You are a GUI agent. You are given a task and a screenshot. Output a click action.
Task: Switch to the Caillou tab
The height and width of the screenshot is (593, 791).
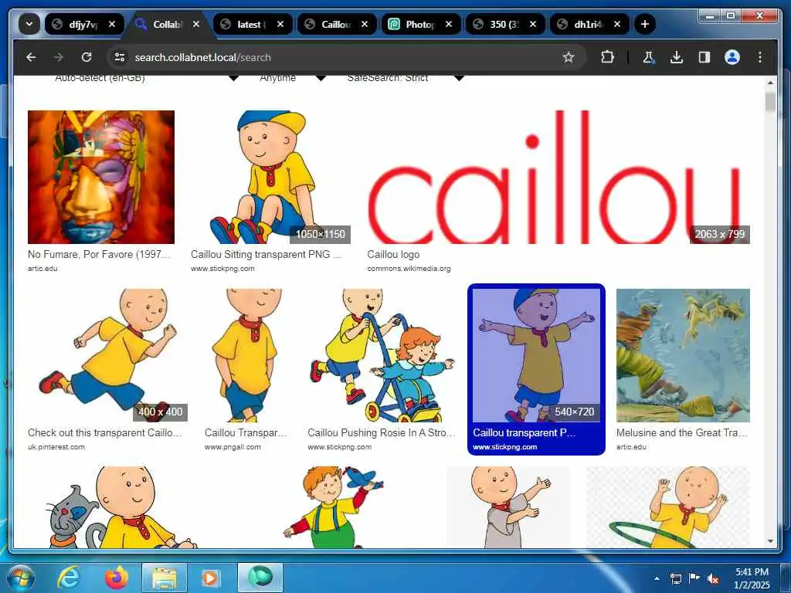click(x=337, y=24)
